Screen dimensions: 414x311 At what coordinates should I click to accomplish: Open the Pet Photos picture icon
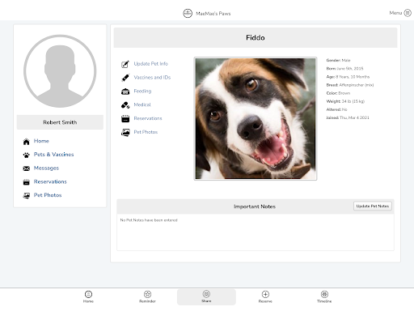pyautogui.click(x=125, y=132)
